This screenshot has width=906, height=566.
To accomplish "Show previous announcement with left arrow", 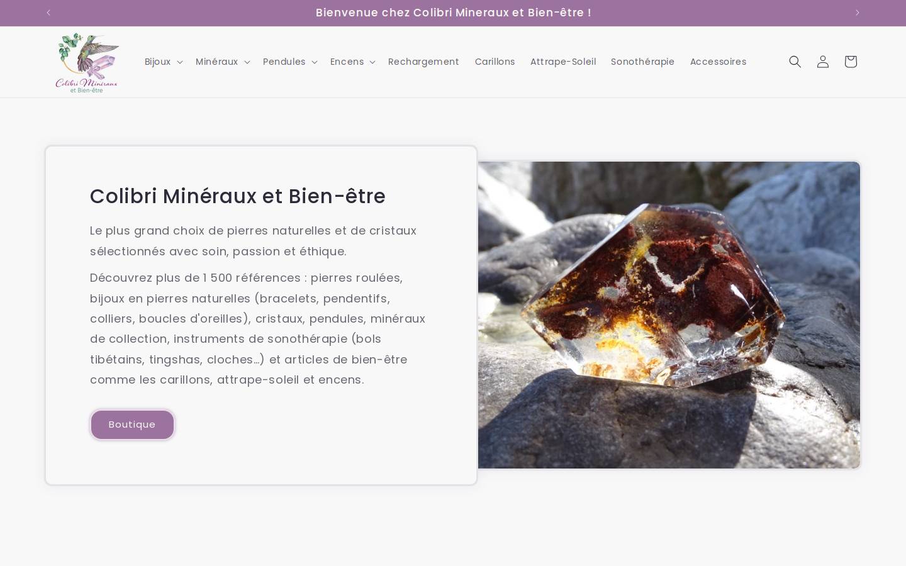I will click(48, 13).
